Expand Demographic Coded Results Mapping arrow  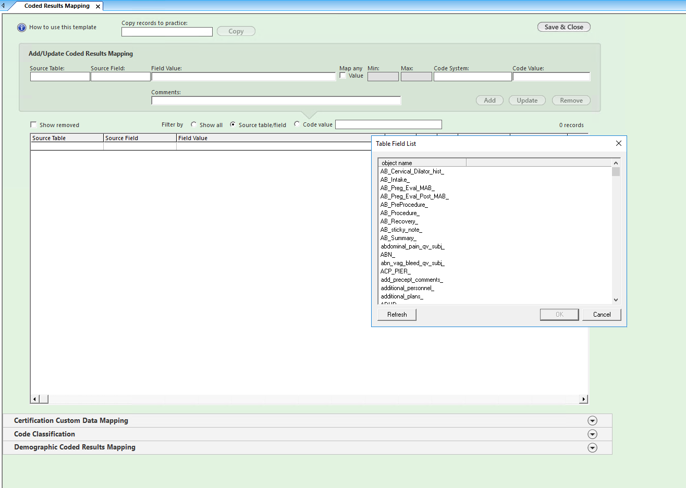point(592,448)
